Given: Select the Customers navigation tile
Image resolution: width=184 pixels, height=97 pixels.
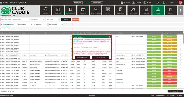Looking at the screenshot, I should (133, 10).
